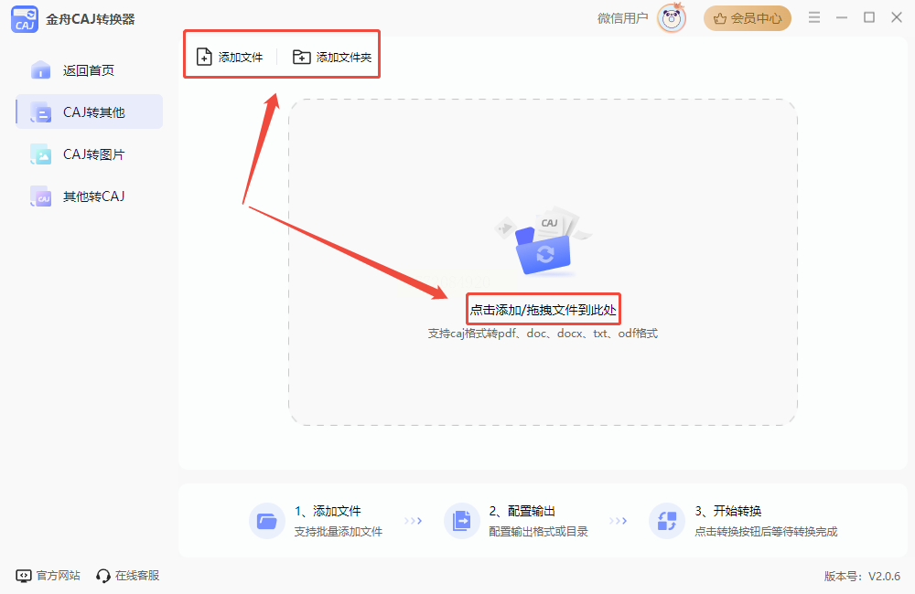Click the 在线客服 headset icon
This screenshot has width=915, height=594.
point(103,576)
